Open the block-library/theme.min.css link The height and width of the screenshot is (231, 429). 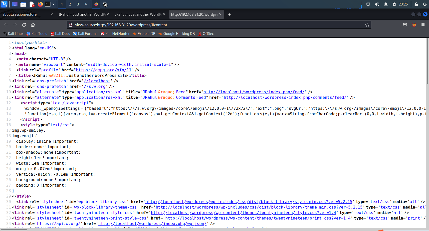coord(259,207)
